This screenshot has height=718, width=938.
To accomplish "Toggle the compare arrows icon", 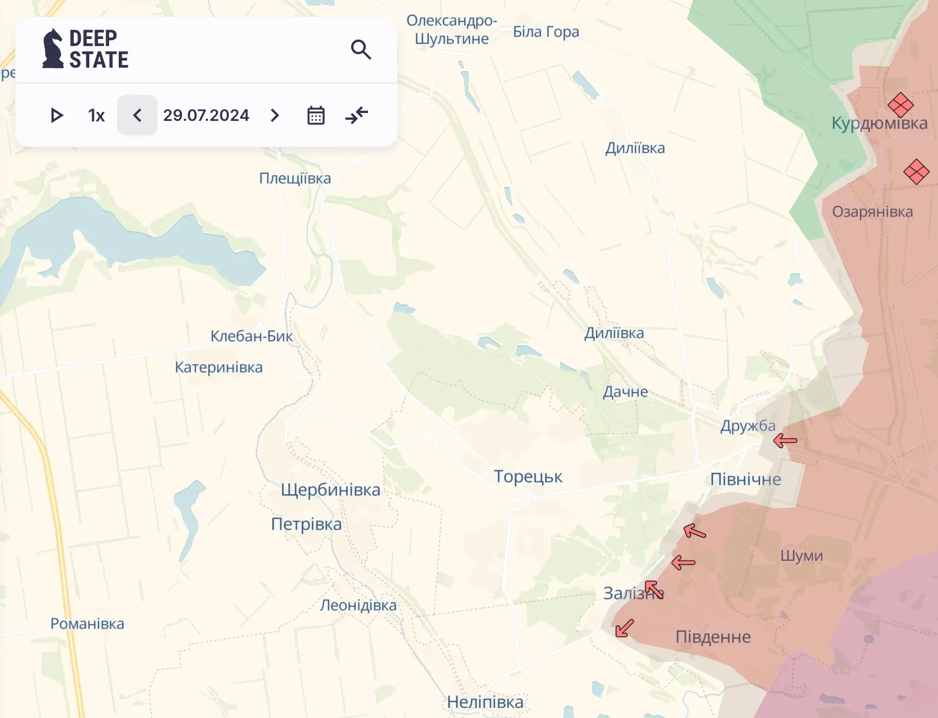I will [357, 115].
